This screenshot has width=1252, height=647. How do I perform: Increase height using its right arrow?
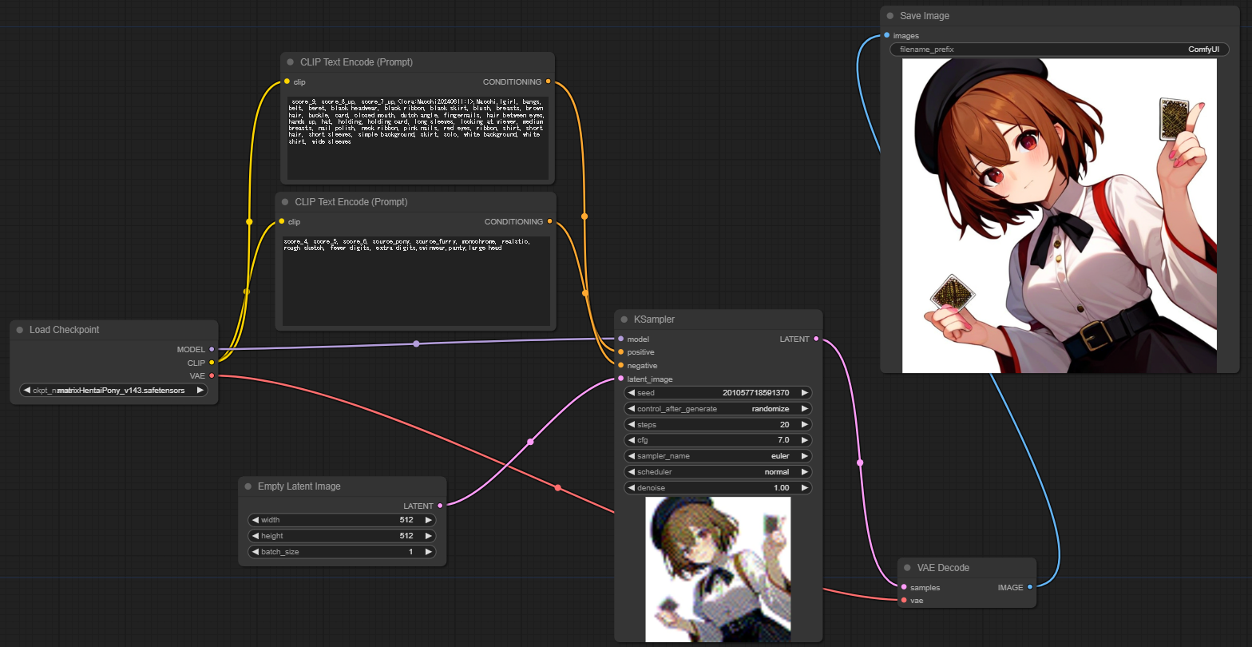pyautogui.click(x=429, y=536)
